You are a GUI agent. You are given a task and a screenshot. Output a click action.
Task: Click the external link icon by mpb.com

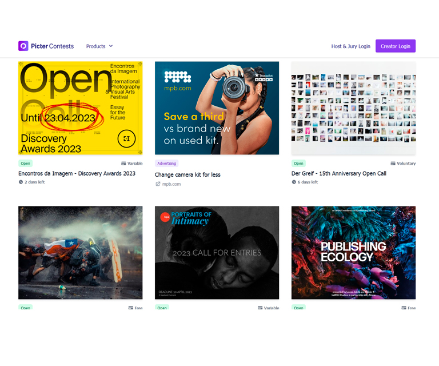(158, 184)
